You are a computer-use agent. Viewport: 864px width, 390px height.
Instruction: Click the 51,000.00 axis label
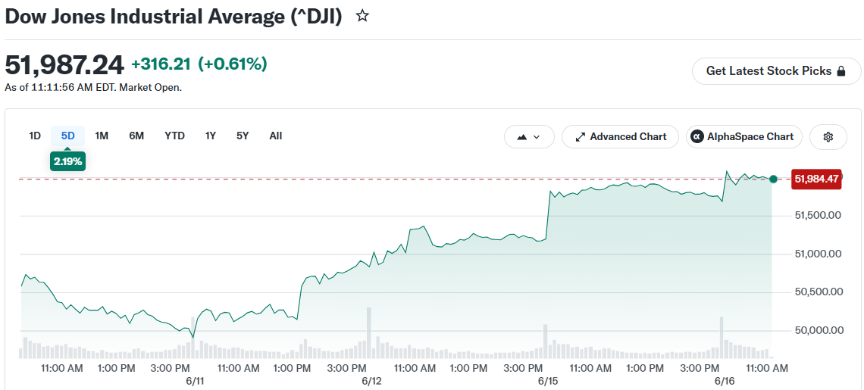pos(818,254)
